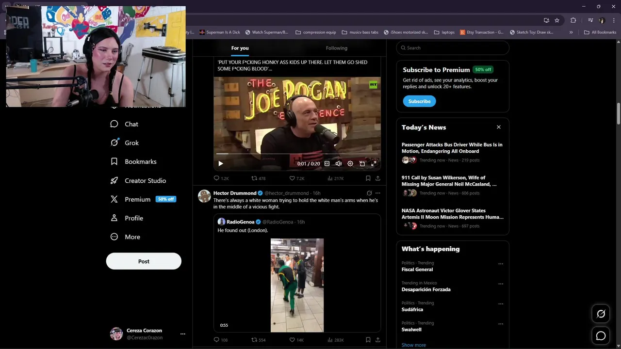Enter fullscreen on the Joe Rogan video
The height and width of the screenshot is (349, 621).
[x=374, y=164]
